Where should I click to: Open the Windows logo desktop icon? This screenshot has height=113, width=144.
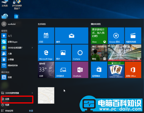pos(16,16)
